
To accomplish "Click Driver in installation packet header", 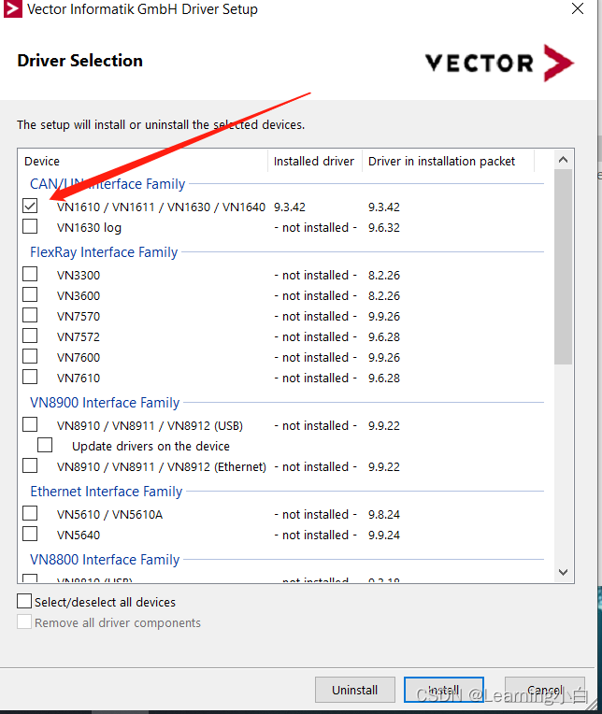I will point(448,161).
